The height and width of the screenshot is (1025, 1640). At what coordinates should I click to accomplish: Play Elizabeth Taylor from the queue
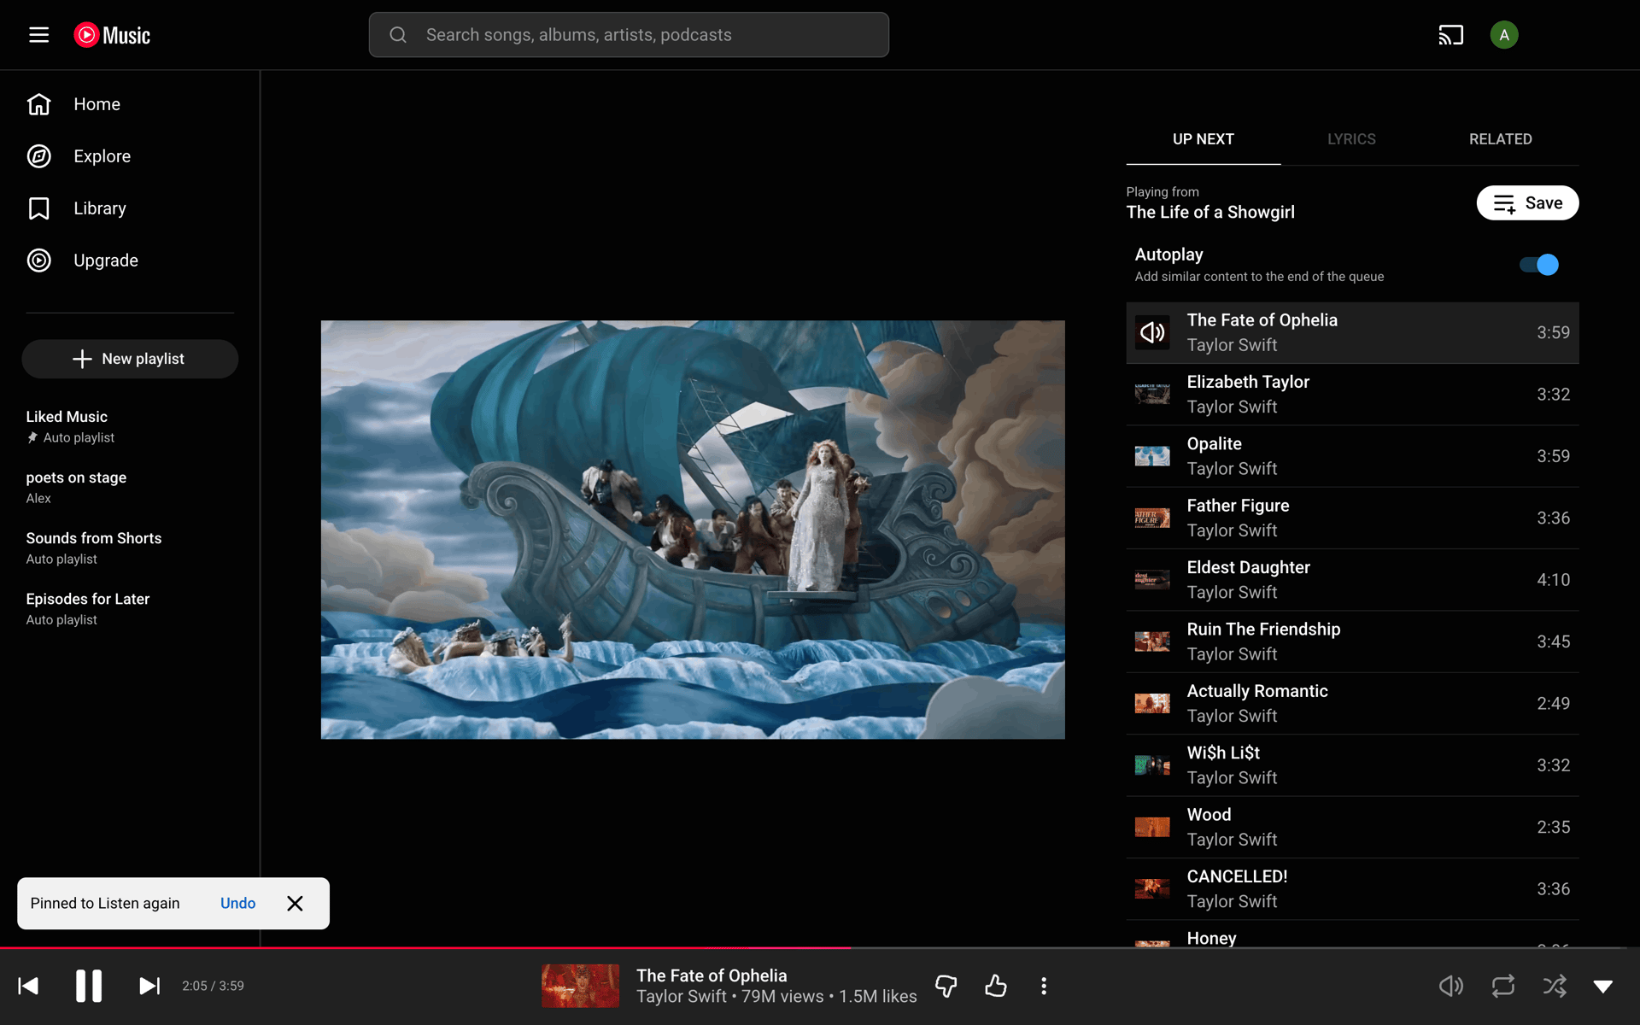(1352, 395)
